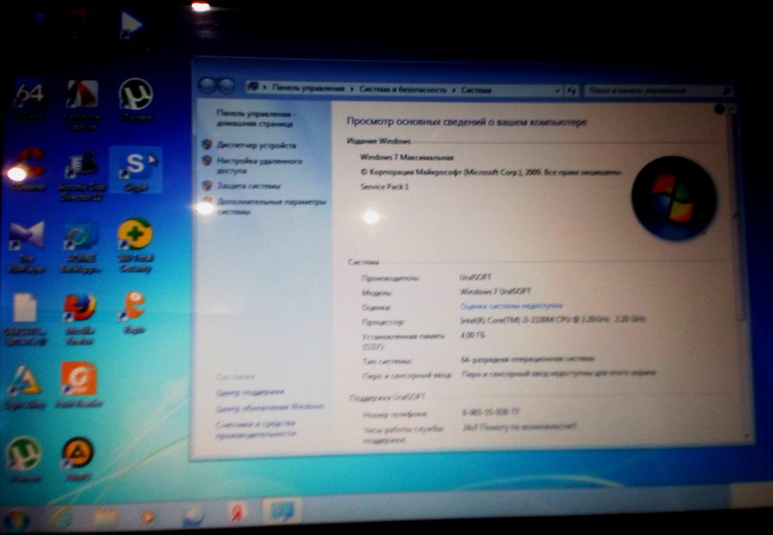The image size is (773, 535).
Task: Go to Панель управления breadcrumb
Action: pos(308,87)
